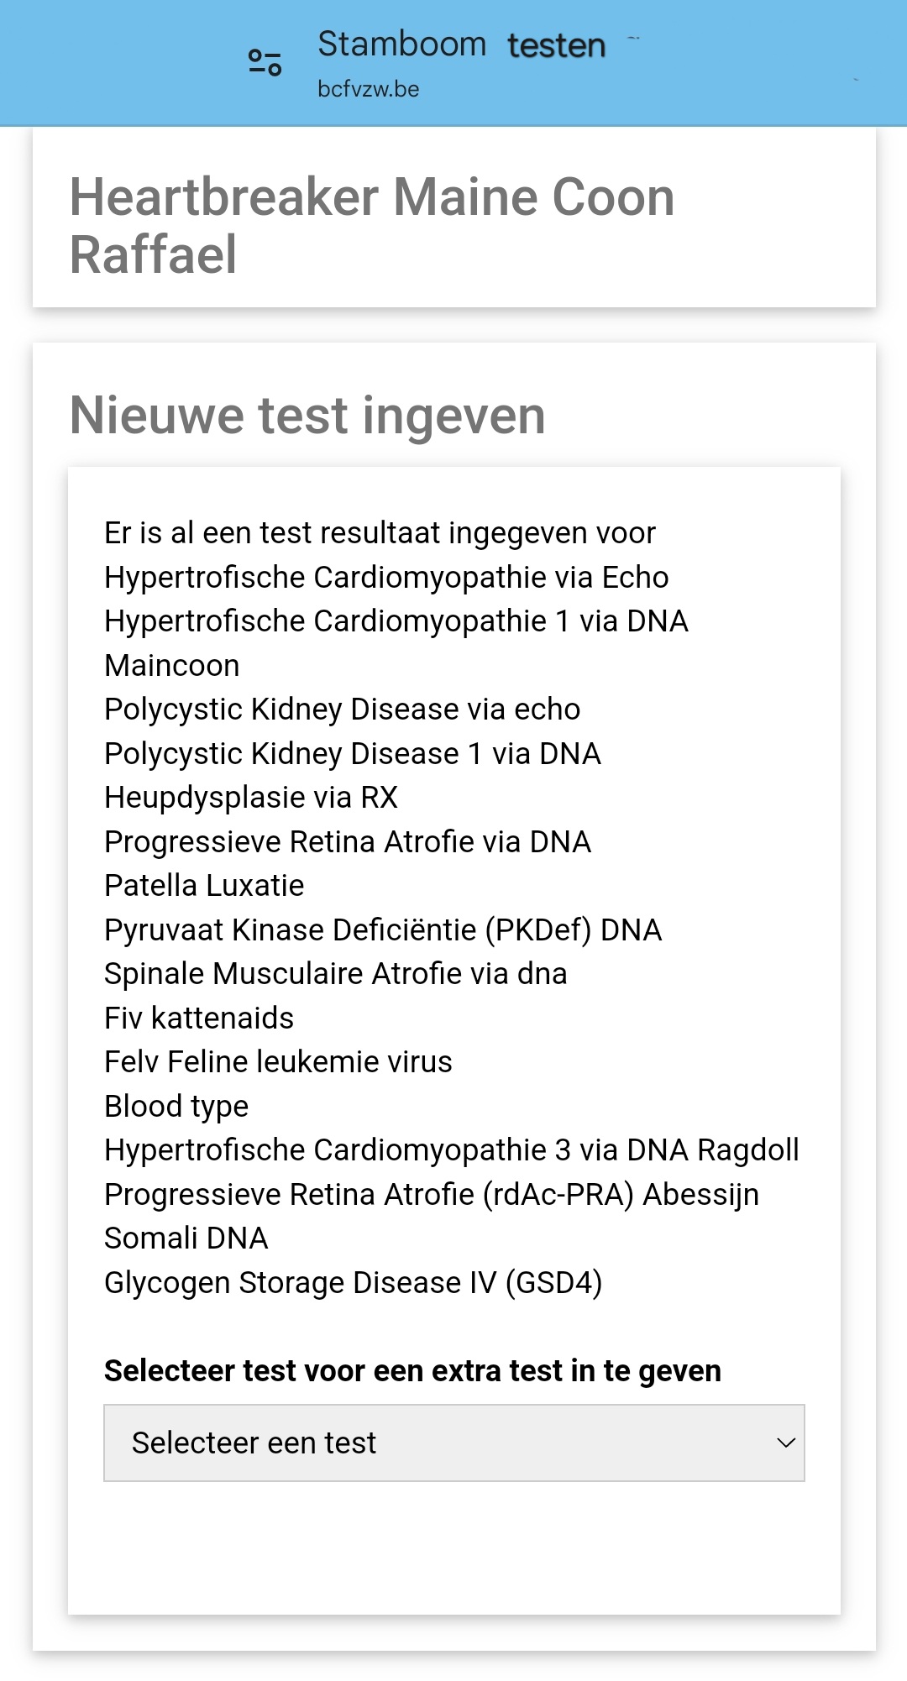Viewport: 907px width, 1681px height.
Task: Tap the "Stamboom testen" page title
Action: coord(461,45)
